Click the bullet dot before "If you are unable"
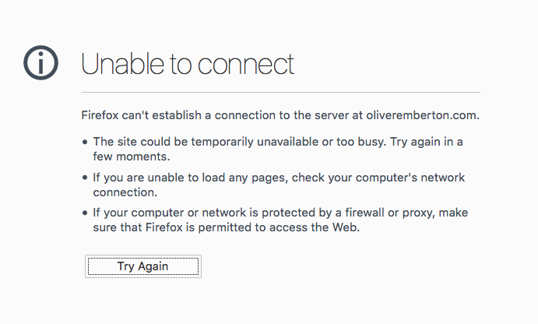Viewport: 538px width, 324px height. click(85, 178)
